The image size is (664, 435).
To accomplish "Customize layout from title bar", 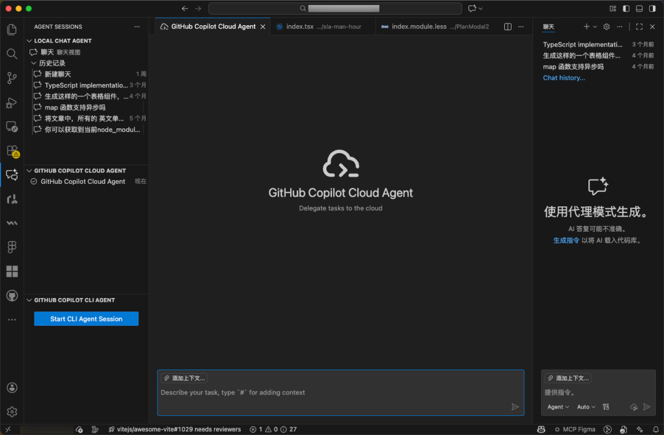I will [613, 9].
